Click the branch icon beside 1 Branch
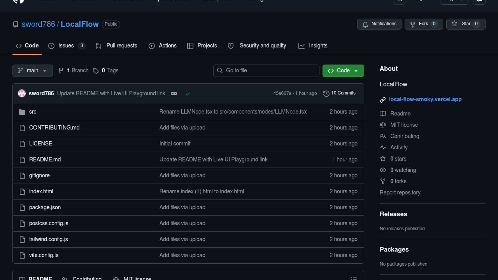498x280 pixels. [x=61, y=71]
